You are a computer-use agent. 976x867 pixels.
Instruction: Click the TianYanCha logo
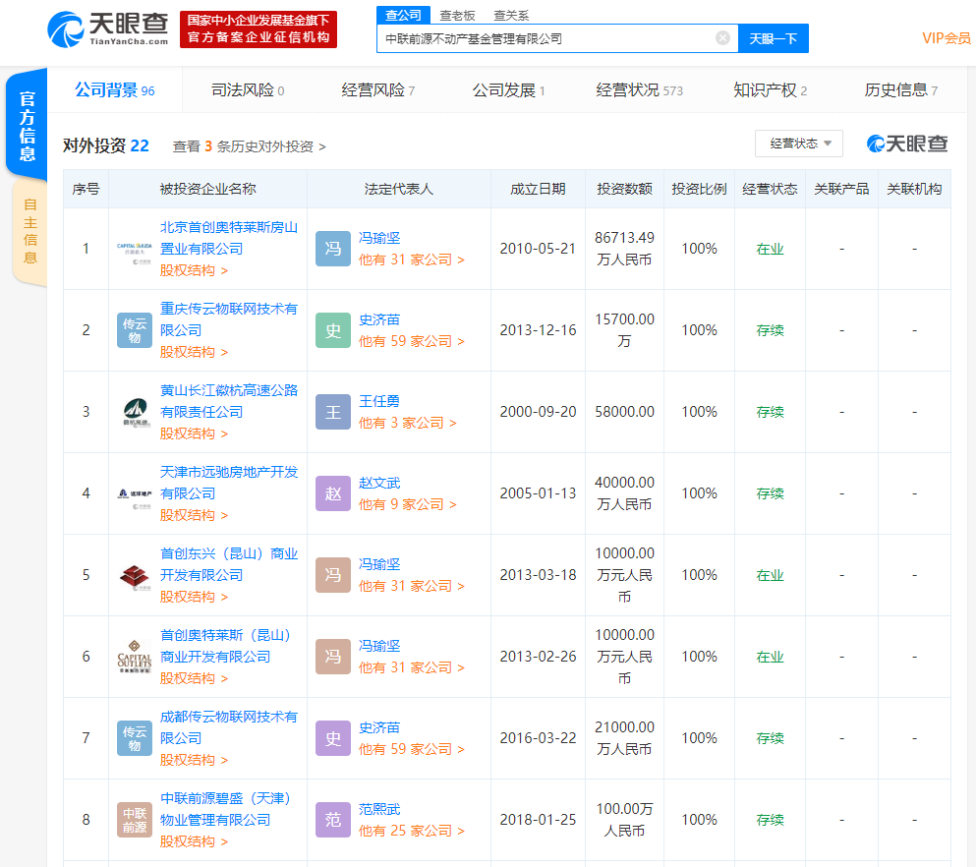click(x=108, y=29)
